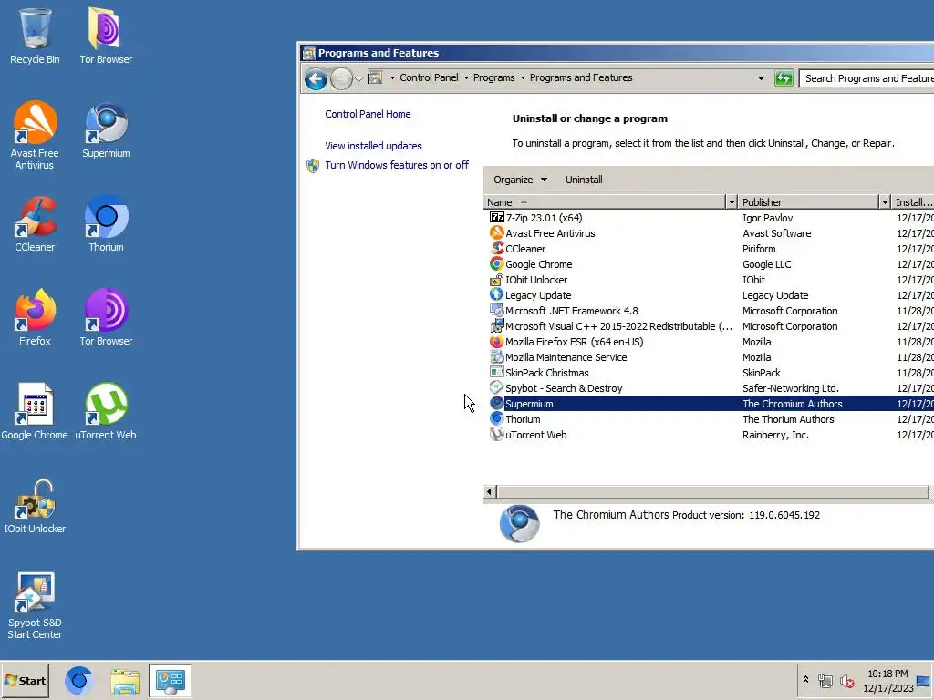This screenshot has height=700, width=934.
Task: Sort the list by the Publisher column
Action: [x=808, y=202]
